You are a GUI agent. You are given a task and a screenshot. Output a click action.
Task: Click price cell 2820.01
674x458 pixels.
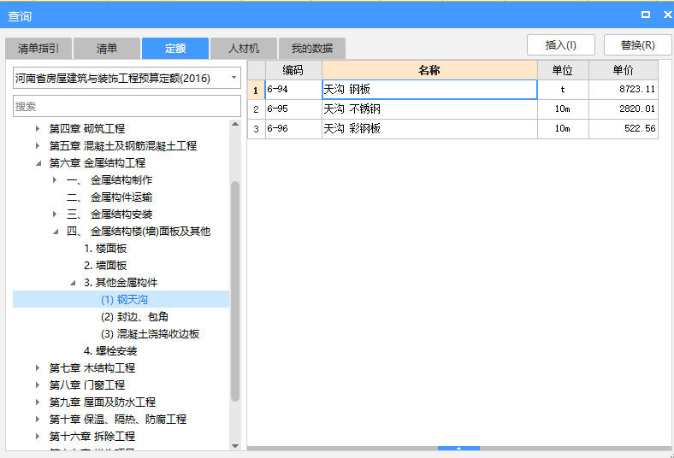click(x=624, y=109)
